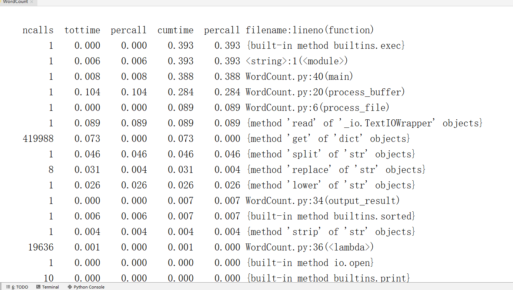Open the Terminal tool window label

click(50, 287)
